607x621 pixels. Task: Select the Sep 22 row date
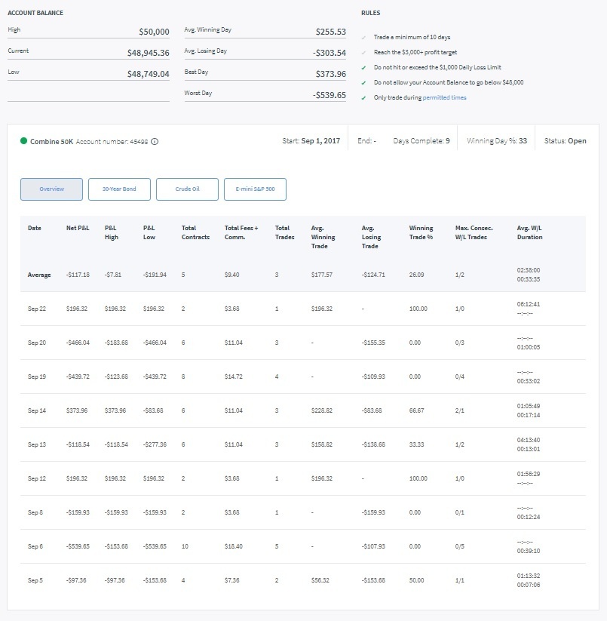point(37,309)
